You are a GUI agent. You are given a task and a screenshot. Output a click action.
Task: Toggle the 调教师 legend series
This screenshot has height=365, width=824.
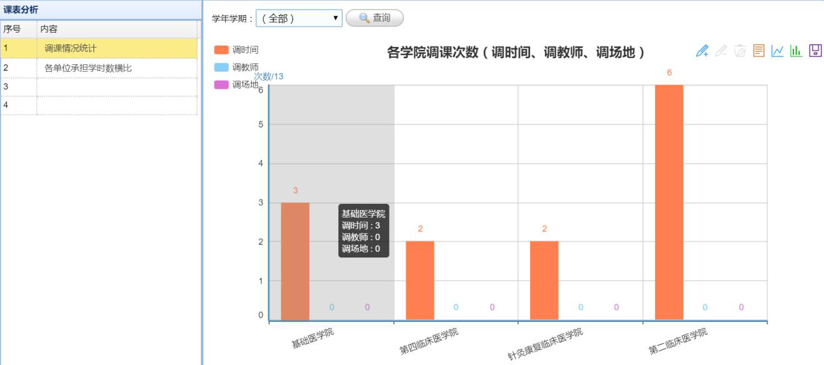236,67
